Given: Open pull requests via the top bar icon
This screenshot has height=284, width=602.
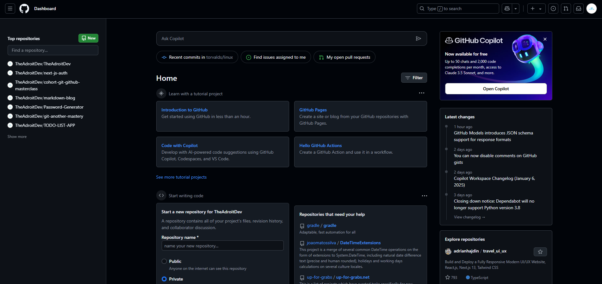Looking at the screenshot, I should [566, 9].
